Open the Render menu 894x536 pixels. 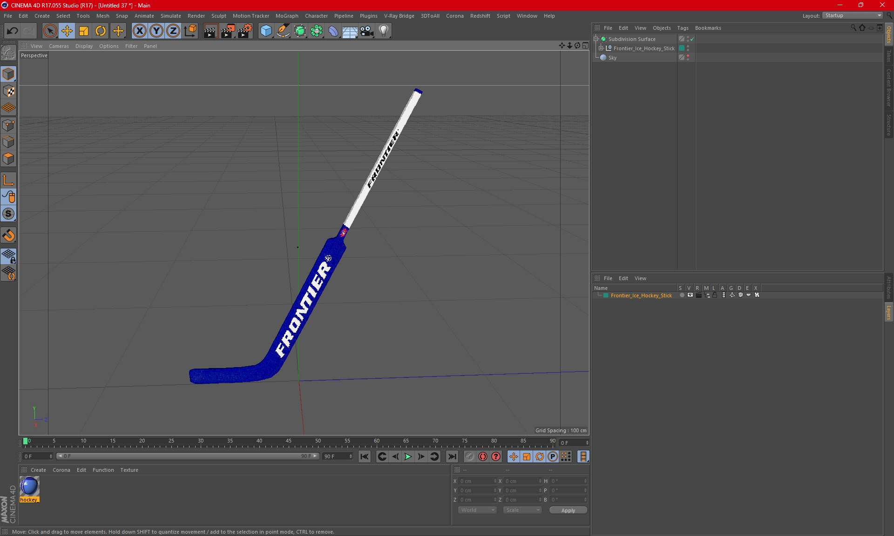[x=196, y=16]
